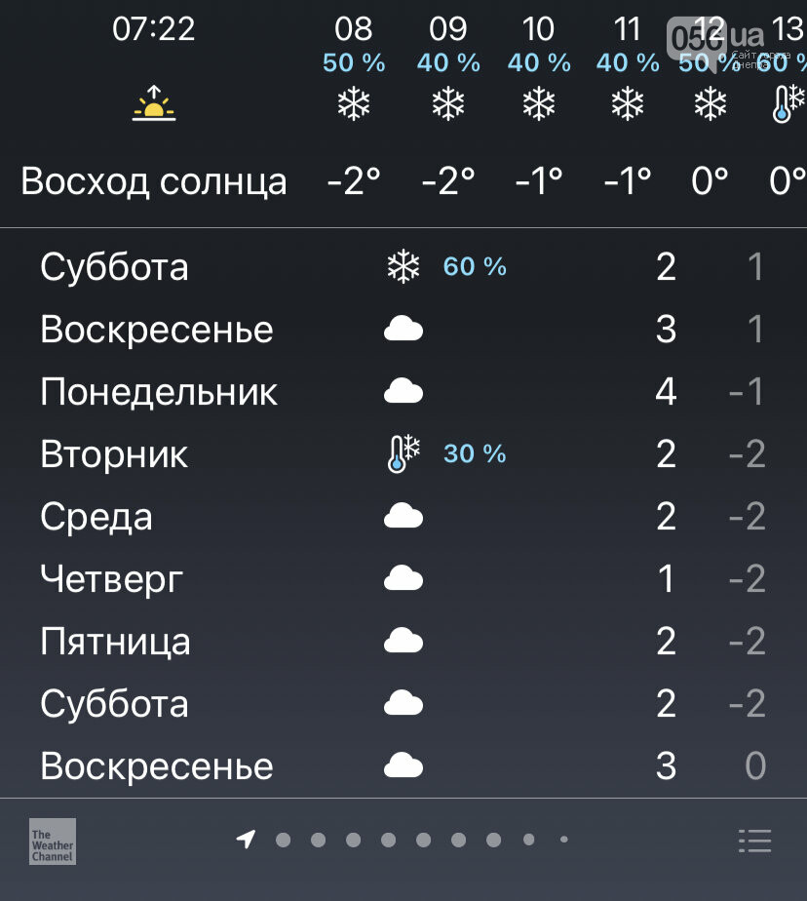Tap the Четверг day label
Viewport: 807px width, 901px height.
[111, 579]
